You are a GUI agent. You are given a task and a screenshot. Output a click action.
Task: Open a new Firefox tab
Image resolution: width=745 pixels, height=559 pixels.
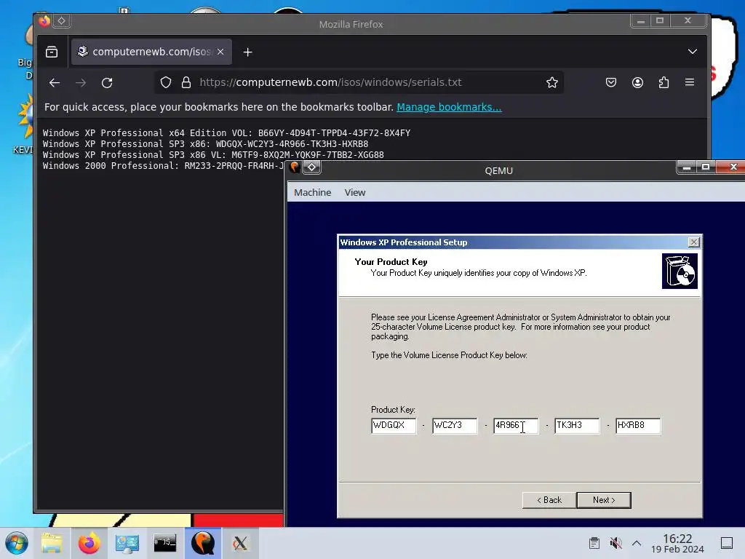tap(247, 52)
